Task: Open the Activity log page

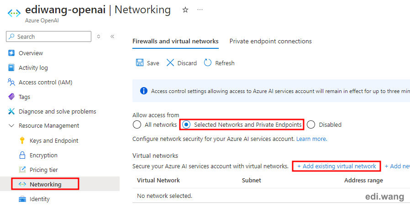Action: pyautogui.click(x=33, y=67)
